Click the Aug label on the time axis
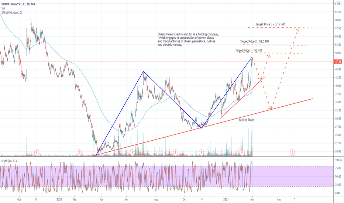Screen dimensions: 344x203 156,199
